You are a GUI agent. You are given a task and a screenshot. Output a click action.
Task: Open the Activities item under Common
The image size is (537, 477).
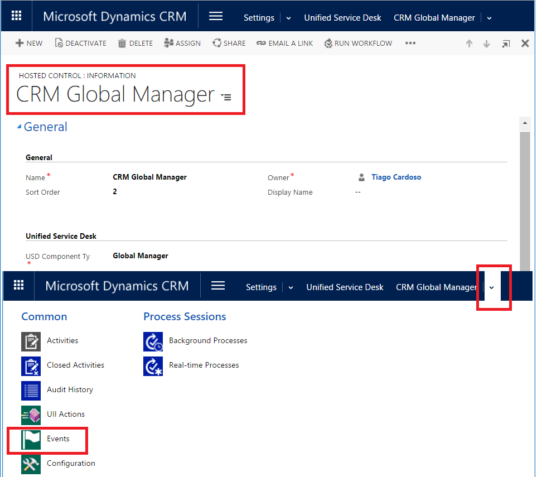(62, 340)
